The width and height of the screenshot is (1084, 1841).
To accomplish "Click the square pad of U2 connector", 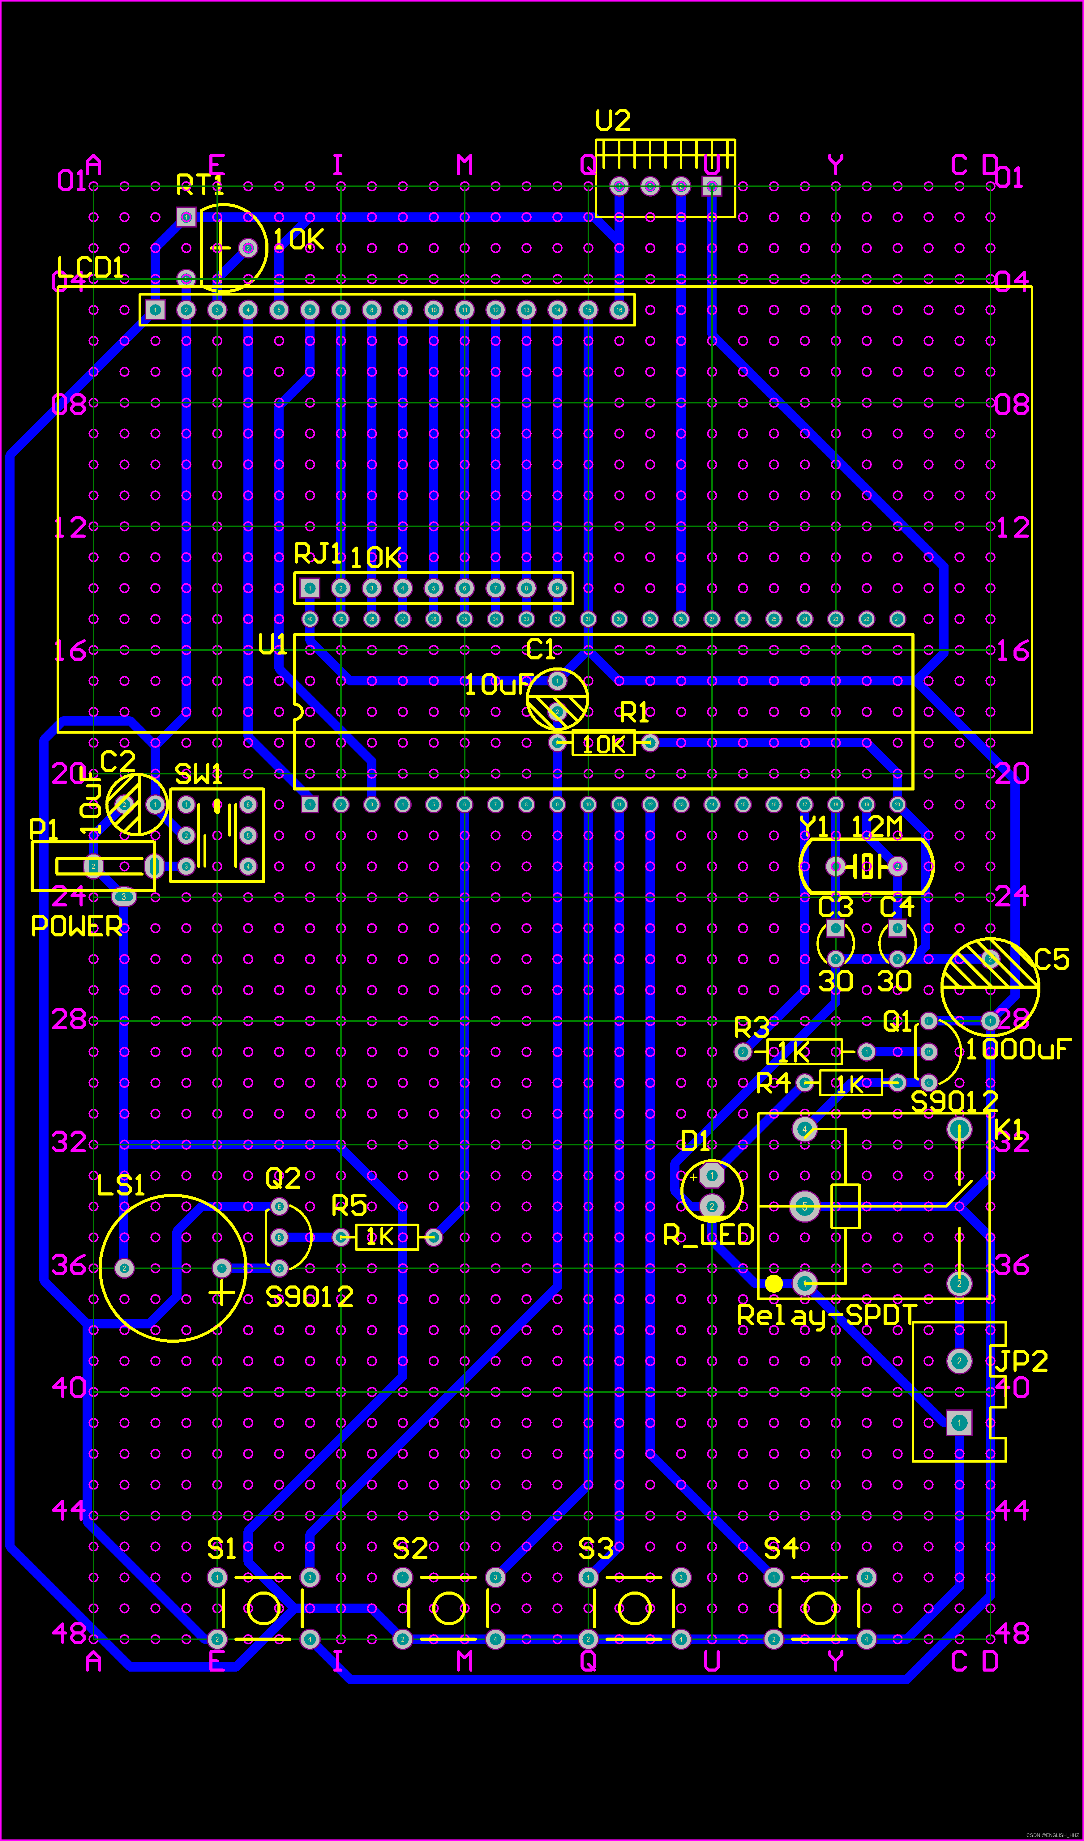I will click(712, 186).
